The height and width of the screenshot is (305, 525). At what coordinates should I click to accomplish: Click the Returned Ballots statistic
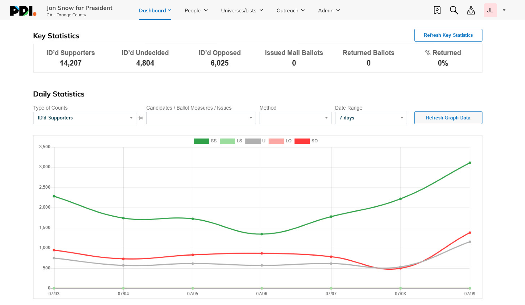pyautogui.click(x=369, y=58)
